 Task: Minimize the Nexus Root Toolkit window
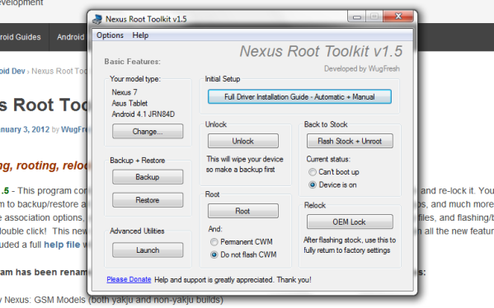(356, 16)
